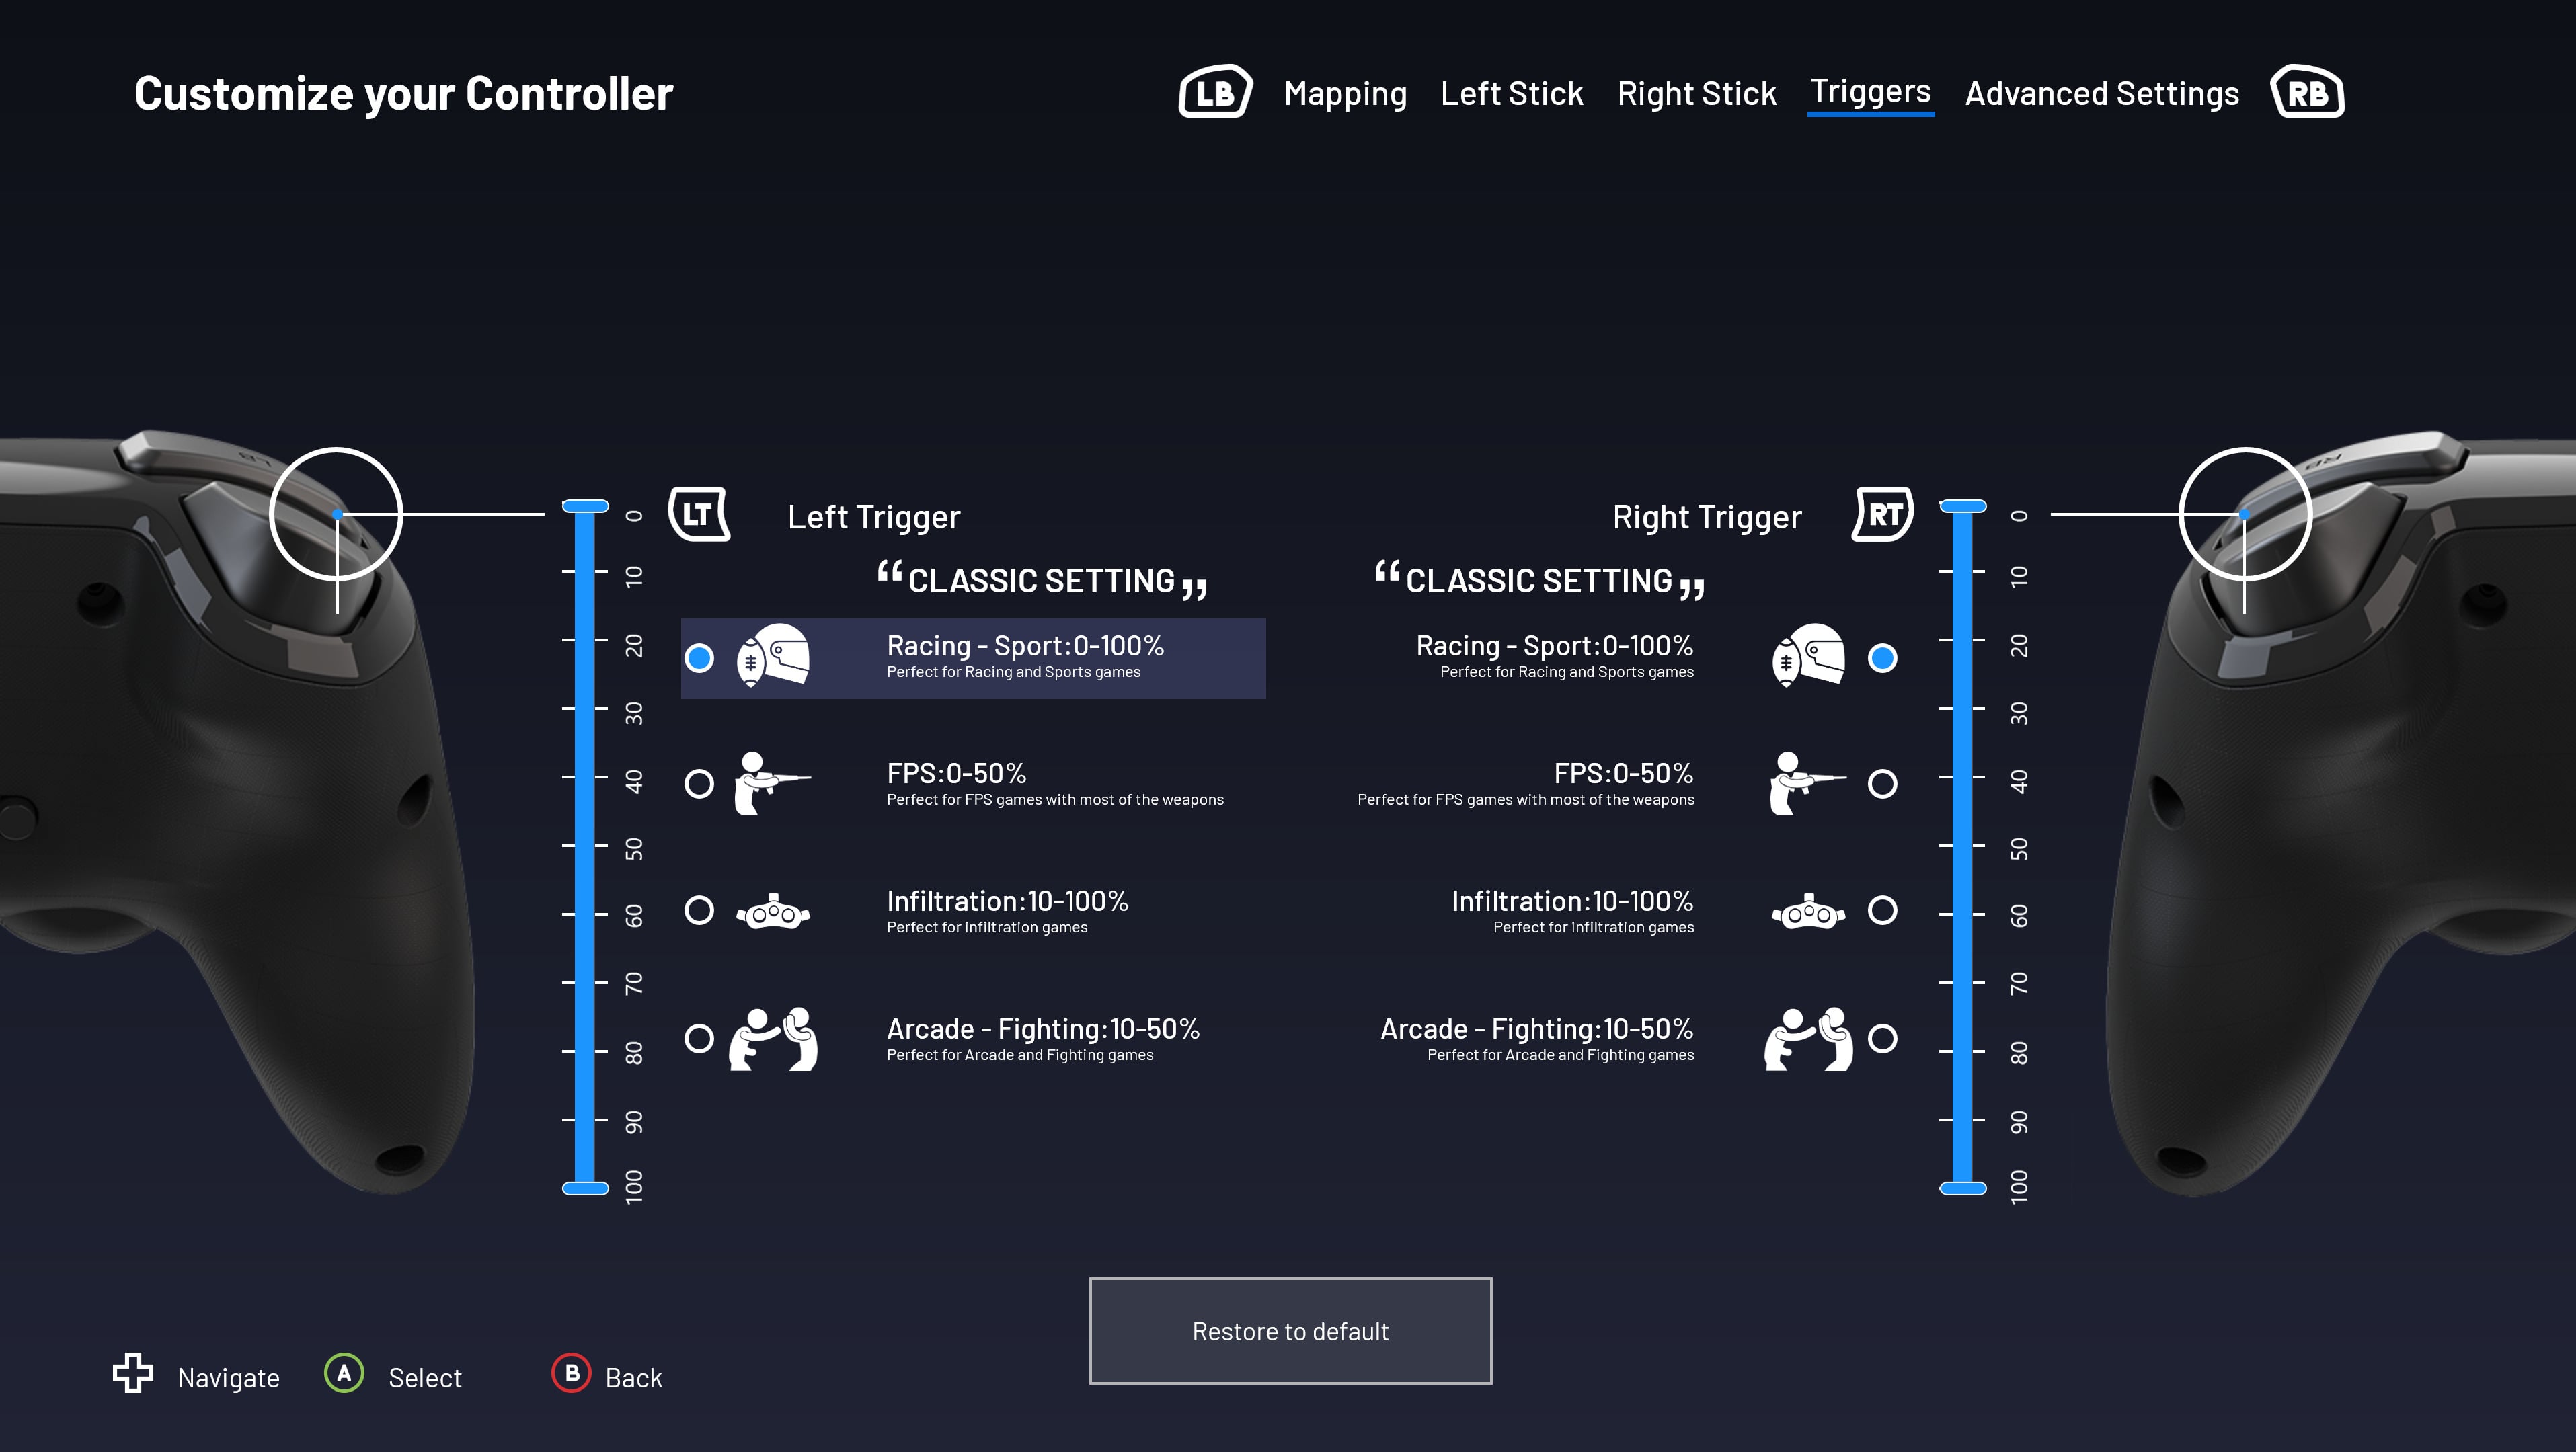Click left trigger Arcade fighting icon
The height and width of the screenshot is (1452, 2576).
pyautogui.click(x=773, y=1039)
